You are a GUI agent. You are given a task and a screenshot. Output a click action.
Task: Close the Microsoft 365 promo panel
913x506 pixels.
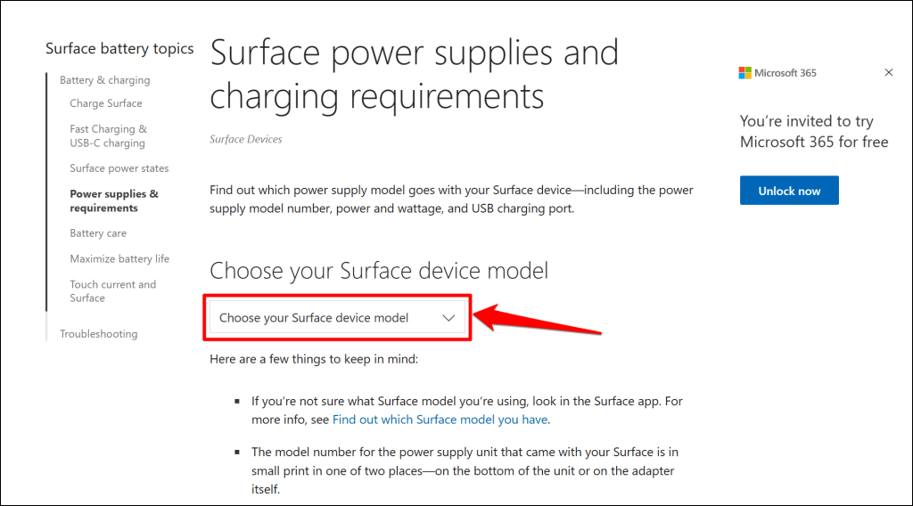click(888, 73)
